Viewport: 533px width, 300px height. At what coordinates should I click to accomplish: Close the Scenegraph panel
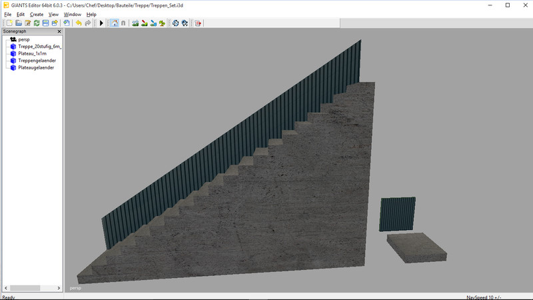tap(59, 31)
